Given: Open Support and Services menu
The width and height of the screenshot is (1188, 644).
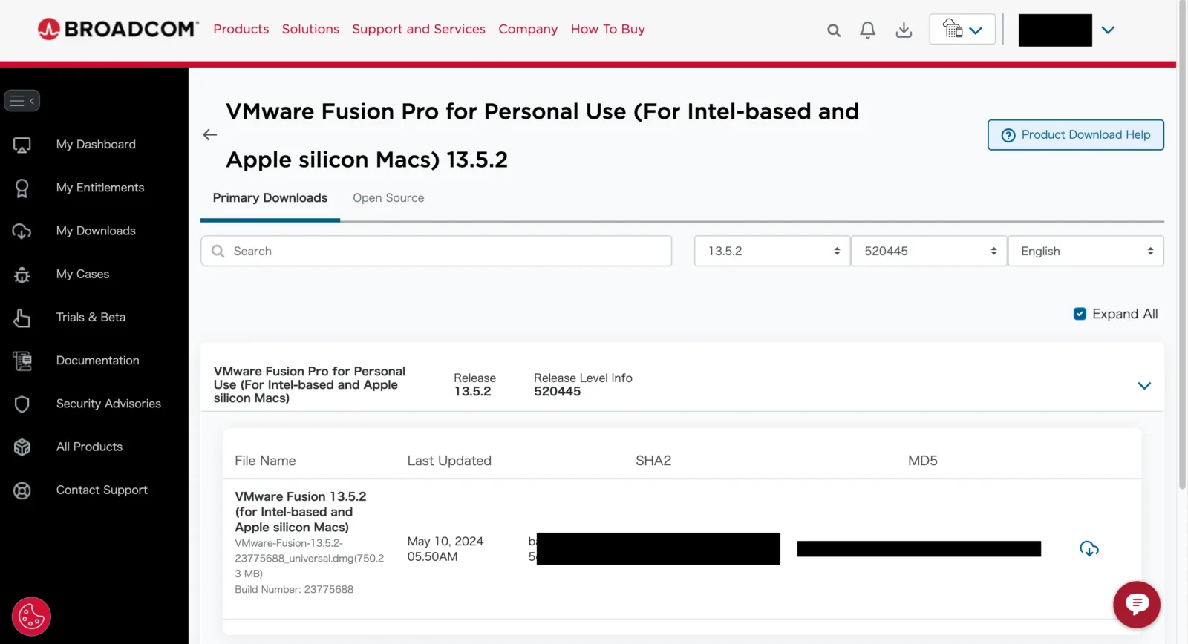Looking at the screenshot, I should (419, 29).
